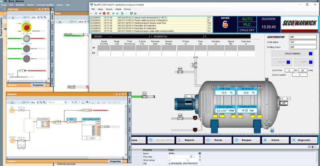
Task: Open the Trends screen
Action: click(x=218, y=140)
